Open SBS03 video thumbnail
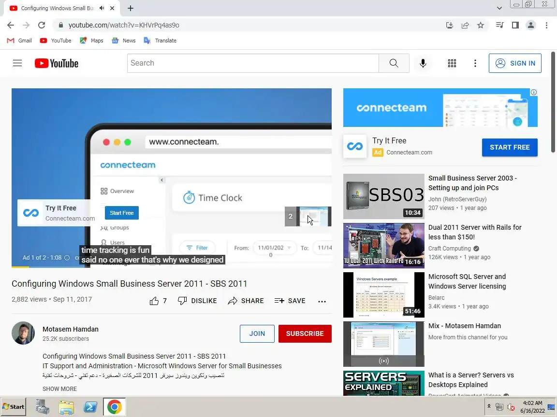This screenshot has width=557, height=417. pos(383,196)
